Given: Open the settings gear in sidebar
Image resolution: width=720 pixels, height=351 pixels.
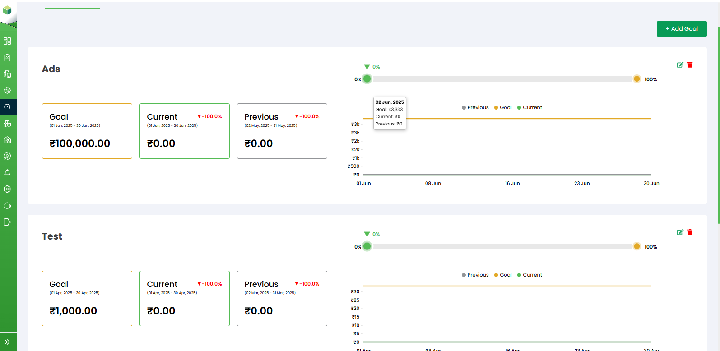Looking at the screenshot, I should [7, 189].
